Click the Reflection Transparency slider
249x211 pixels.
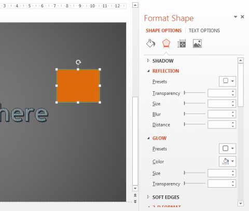(x=195, y=93)
